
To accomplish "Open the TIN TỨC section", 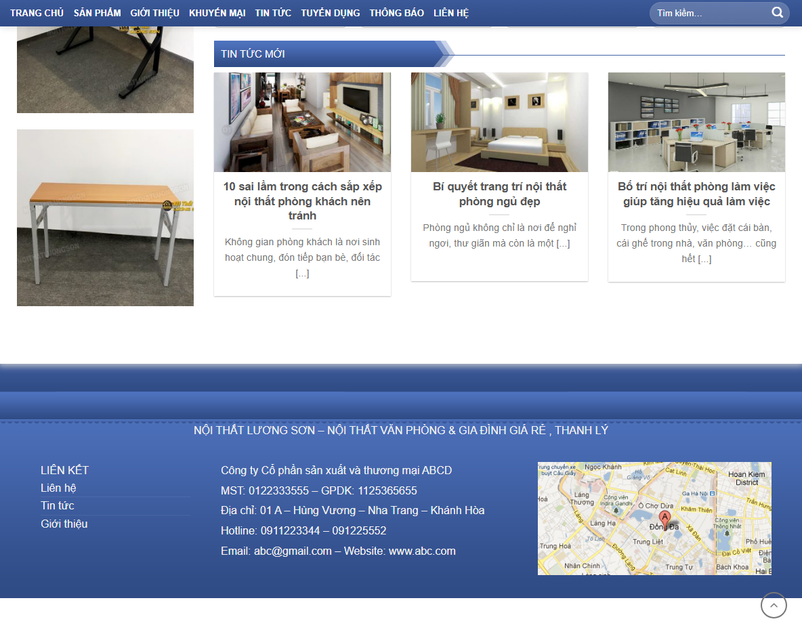I will [273, 12].
